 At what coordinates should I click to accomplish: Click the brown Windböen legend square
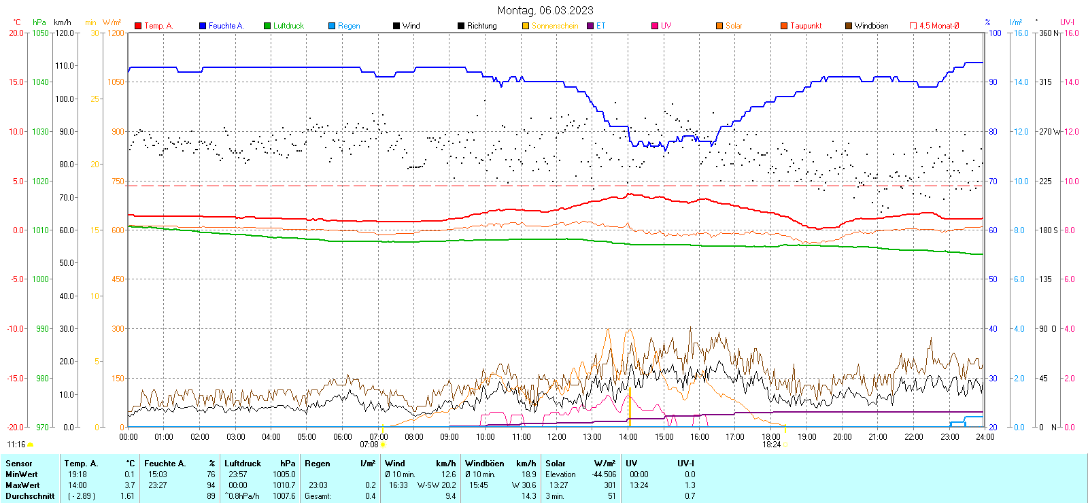[x=849, y=26]
